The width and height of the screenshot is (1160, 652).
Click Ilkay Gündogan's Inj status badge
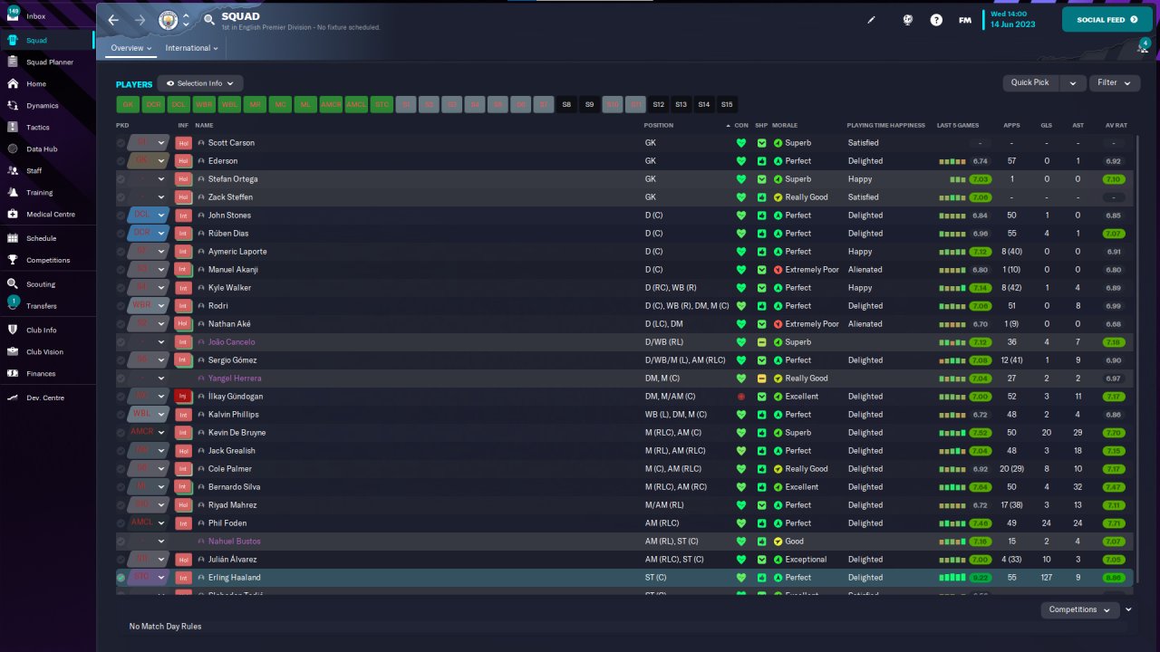click(x=183, y=397)
